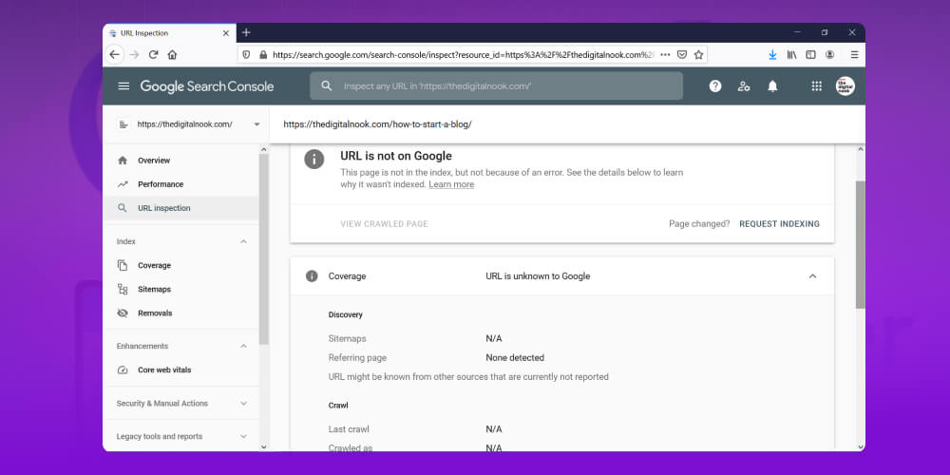950x475 pixels.
Task: Click the URL inspection magnifier icon
Action: [123, 208]
